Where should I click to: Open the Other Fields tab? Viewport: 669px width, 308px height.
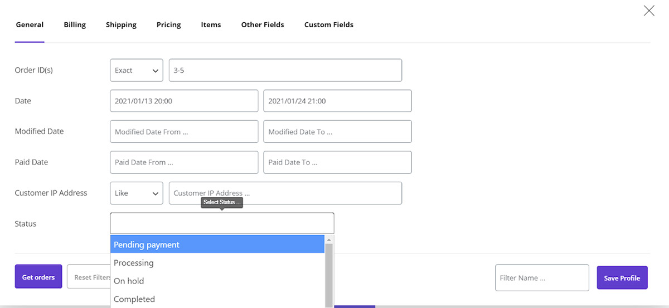263,24
